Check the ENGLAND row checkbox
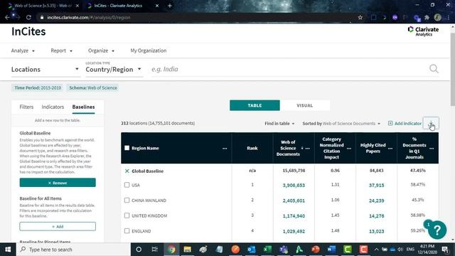The image size is (455, 256). point(127,231)
